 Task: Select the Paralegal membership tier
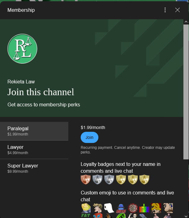point(34,131)
